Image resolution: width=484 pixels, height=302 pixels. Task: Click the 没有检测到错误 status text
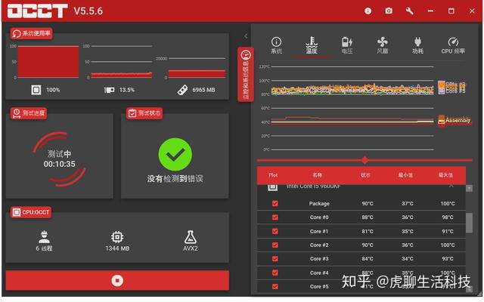(175, 179)
